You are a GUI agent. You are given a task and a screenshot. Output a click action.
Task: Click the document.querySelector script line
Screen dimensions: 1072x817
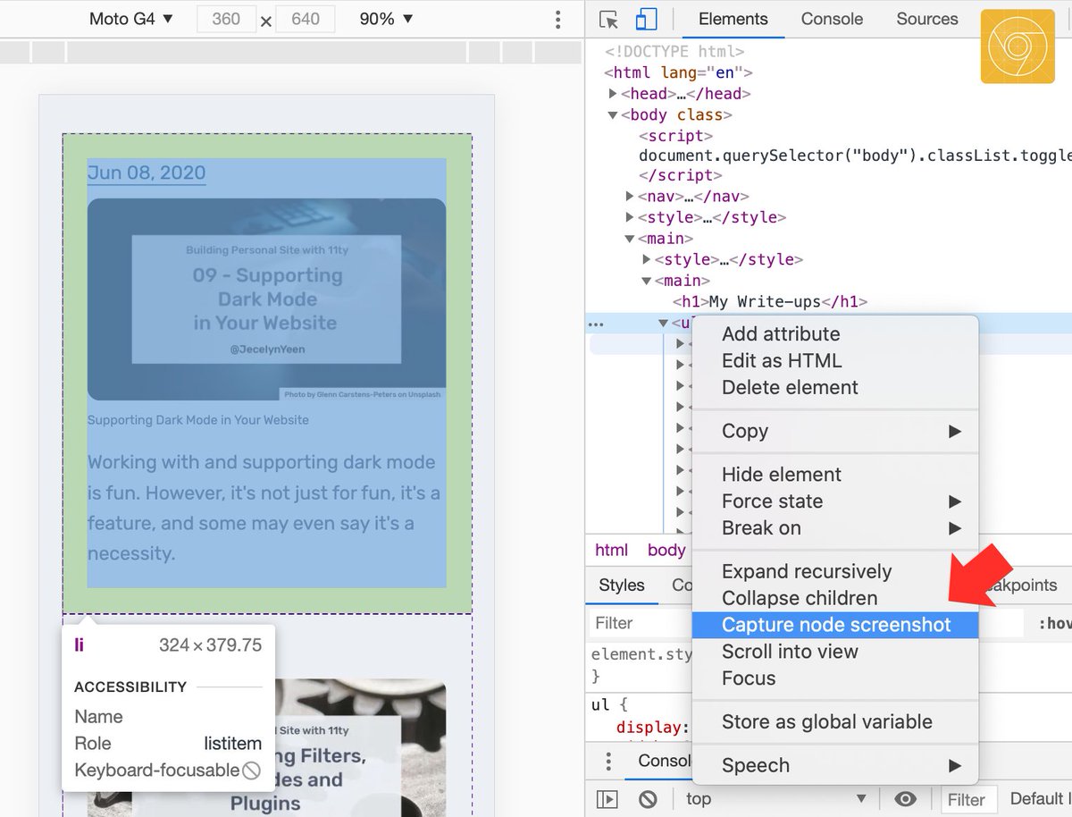pos(855,156)
